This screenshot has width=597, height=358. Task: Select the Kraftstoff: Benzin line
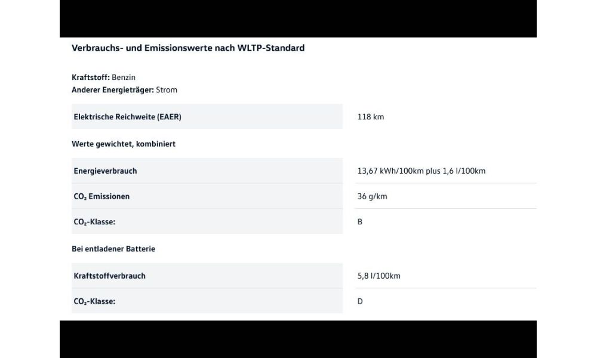tap(103, 77)
